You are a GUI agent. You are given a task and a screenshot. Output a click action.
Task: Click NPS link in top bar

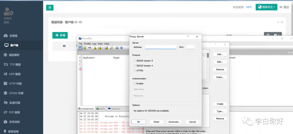pyautogui.click(x=249, y=7)
